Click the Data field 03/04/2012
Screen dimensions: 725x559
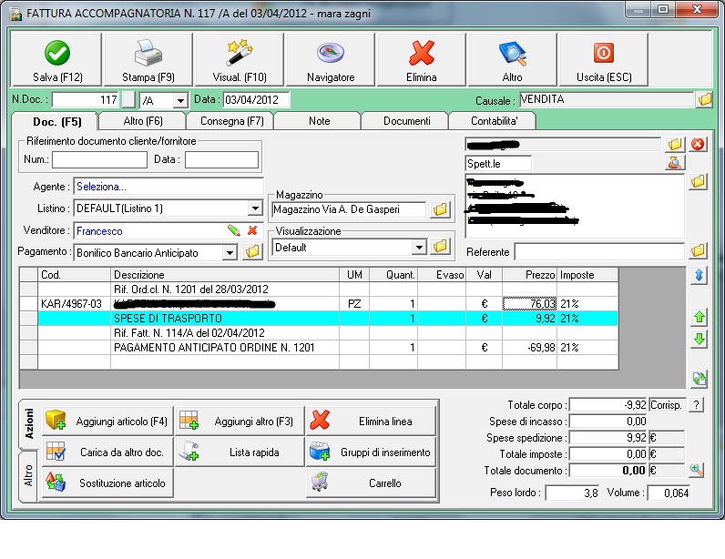click(x=256, y=100)
